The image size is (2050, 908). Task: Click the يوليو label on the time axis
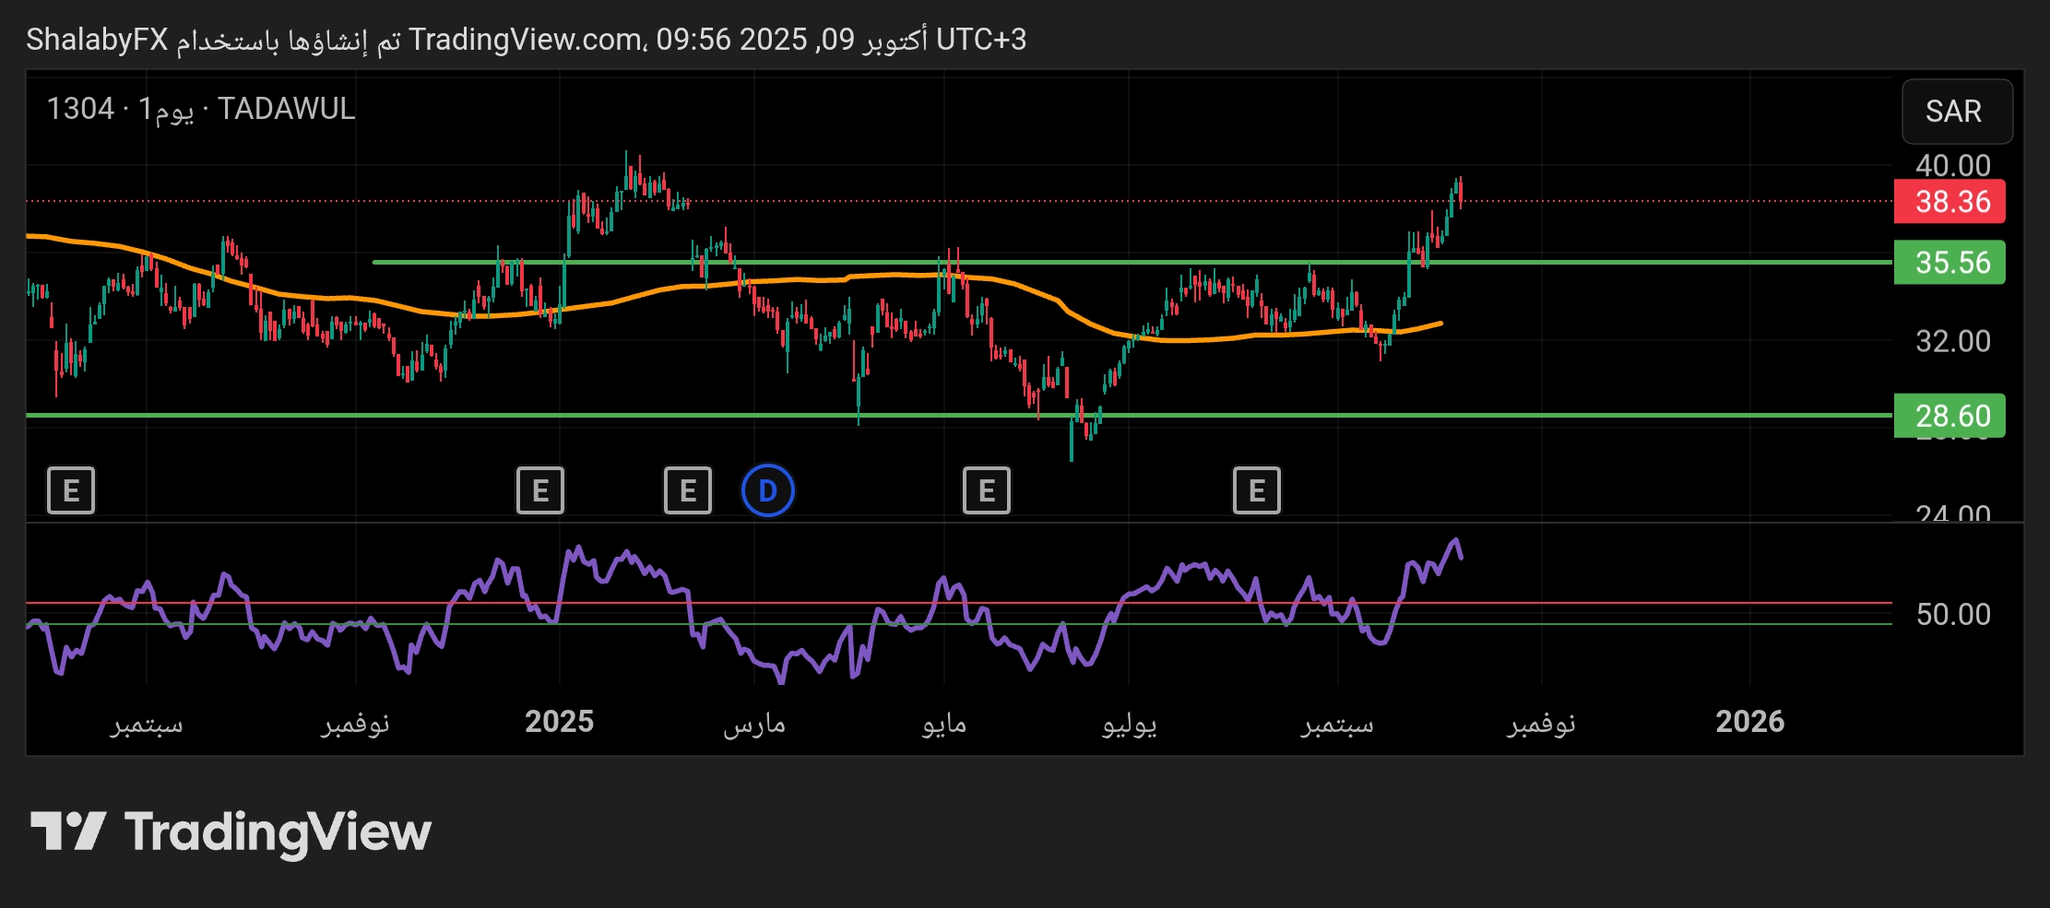pos(1130,724)
